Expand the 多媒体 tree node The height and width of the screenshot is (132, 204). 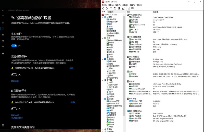tap(103, 129)
